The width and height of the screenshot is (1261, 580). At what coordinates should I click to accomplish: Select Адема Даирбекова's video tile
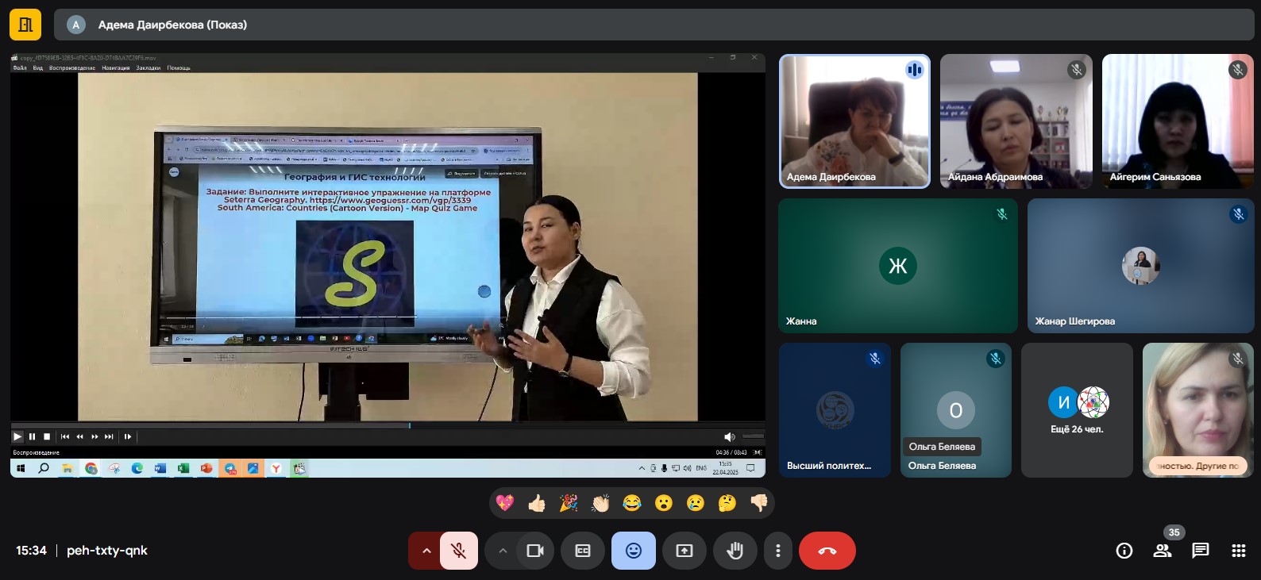point(854,121)
